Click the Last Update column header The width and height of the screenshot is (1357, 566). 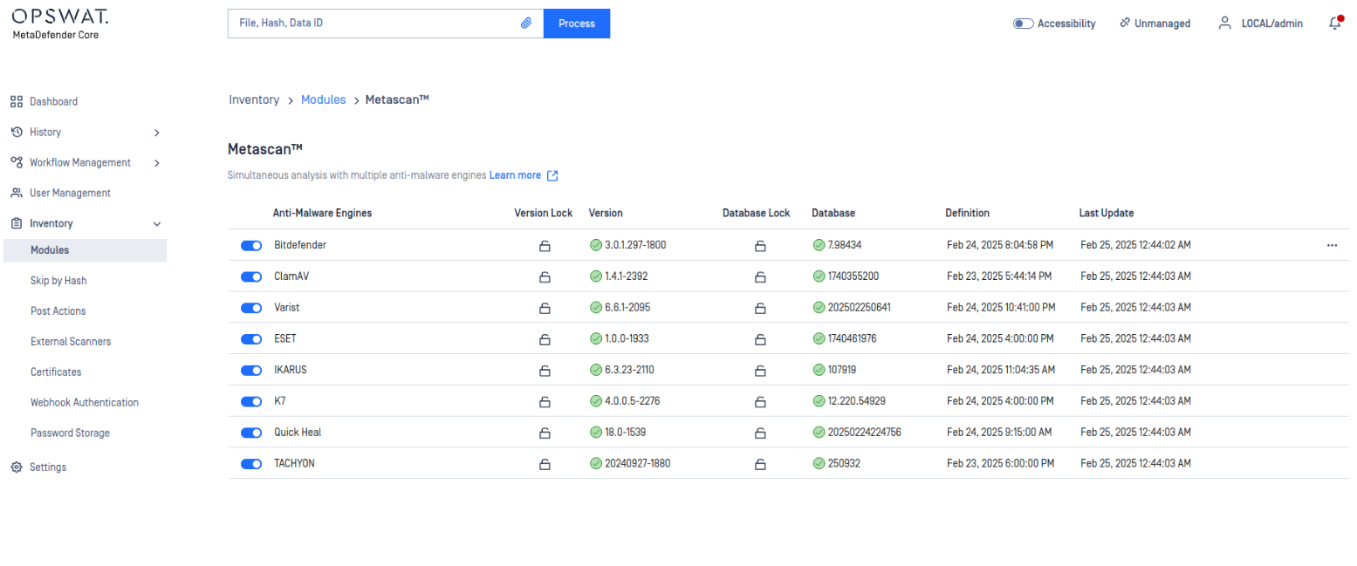click(x=1107, y=214)
